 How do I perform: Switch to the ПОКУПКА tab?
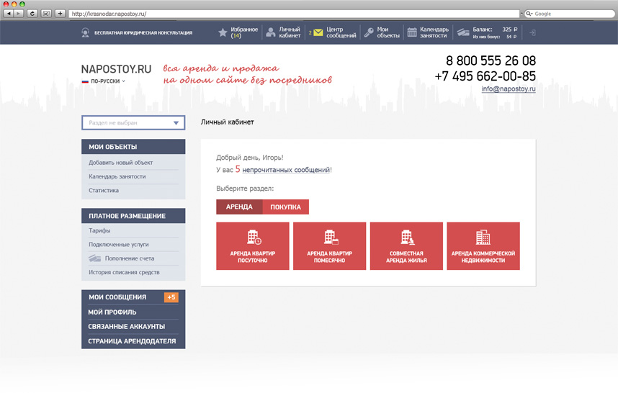click(x=286, y=207)
